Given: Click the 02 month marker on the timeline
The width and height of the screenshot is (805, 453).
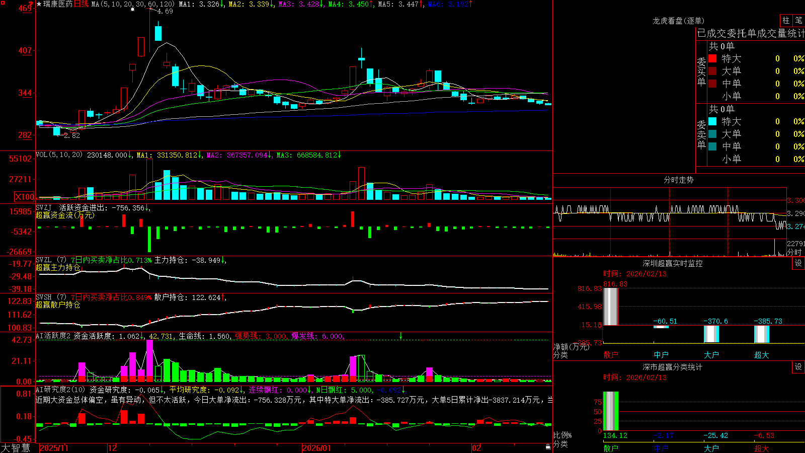Looking at the screenshot, I should tap(476, 448).
